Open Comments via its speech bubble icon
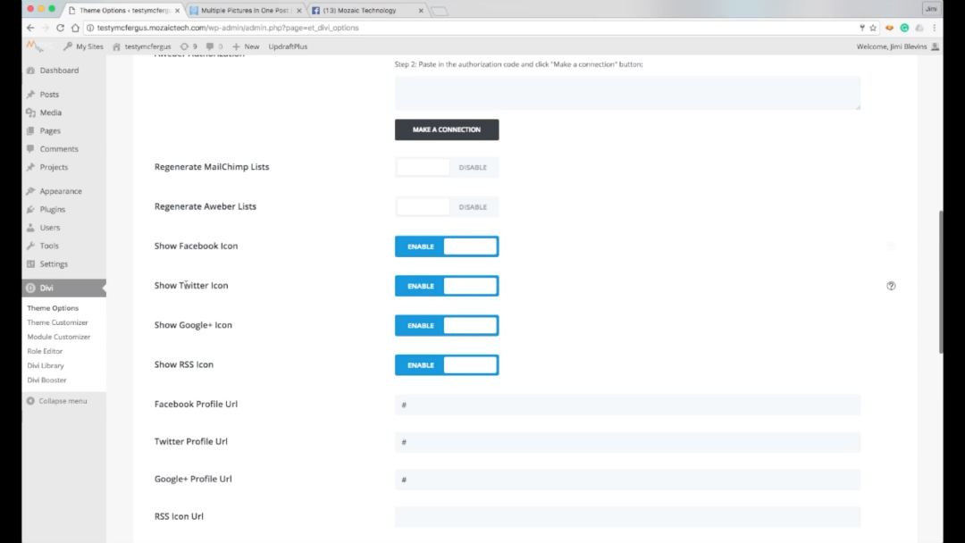 click(x=29, y=148)
